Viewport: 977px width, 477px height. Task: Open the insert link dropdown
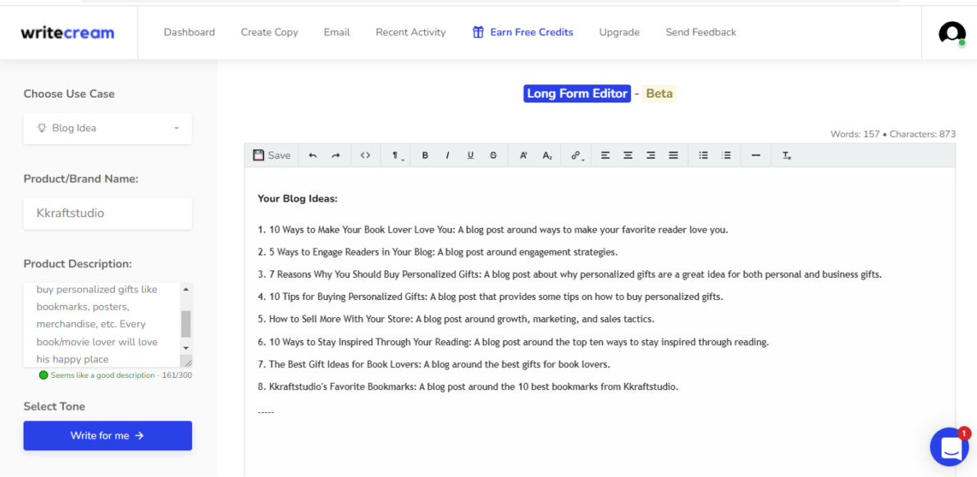[x=578, y=155]
